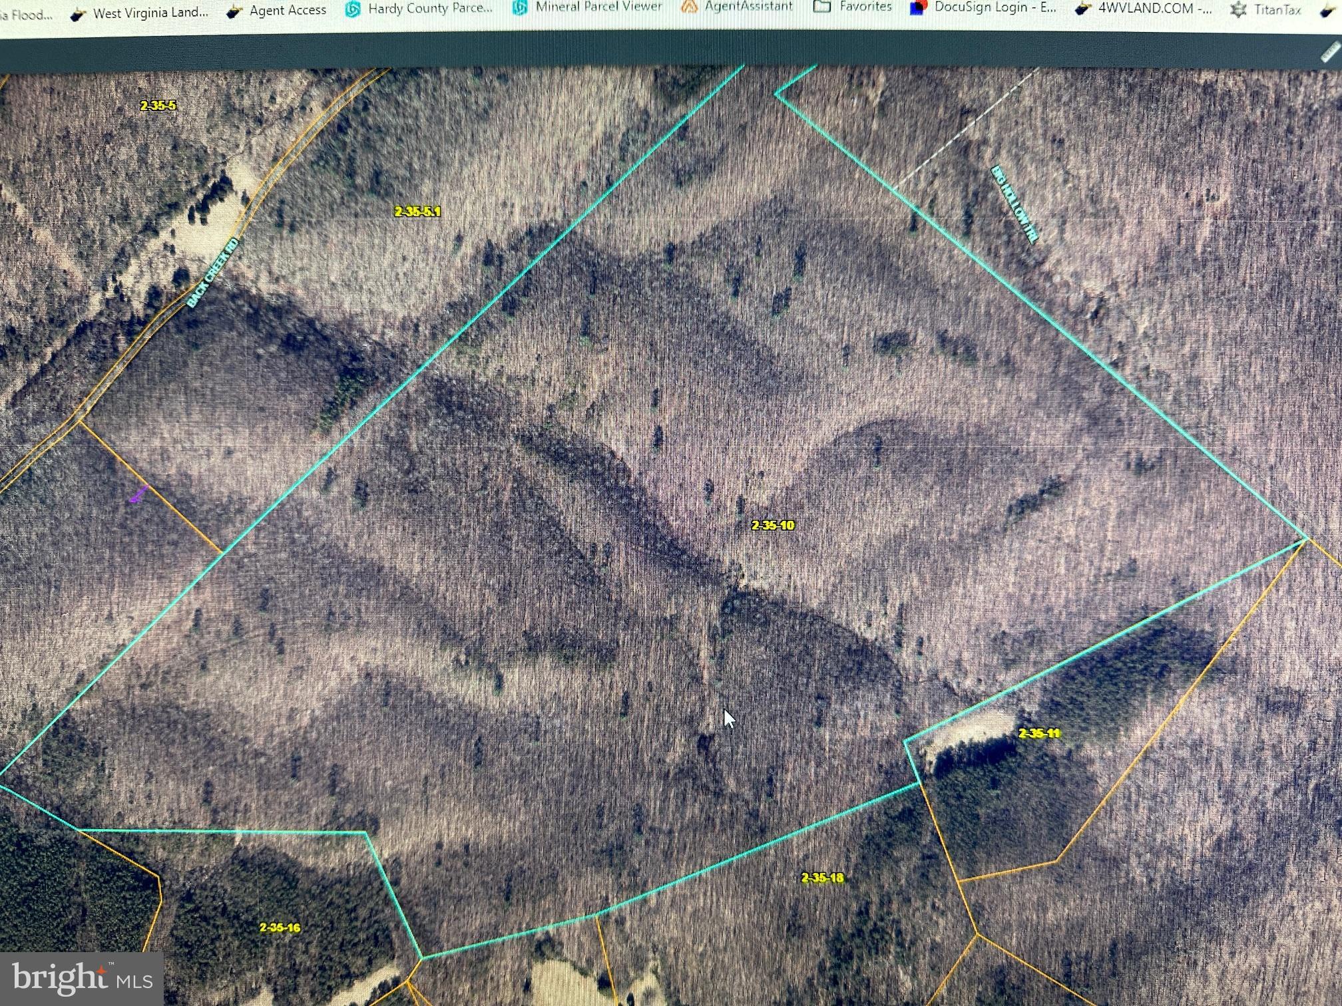Click DocuSign Login bookmark icon
This screenshot has width=1342, height=1006.
[x=919, y=7]
